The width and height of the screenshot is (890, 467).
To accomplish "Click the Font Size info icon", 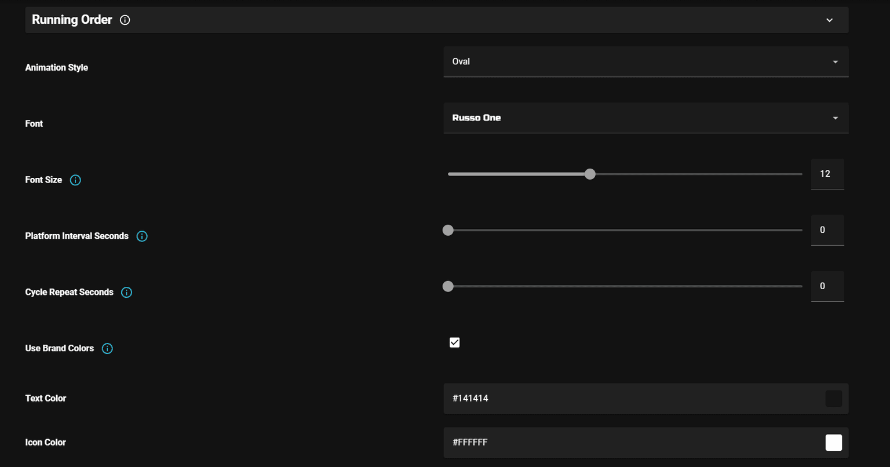I will (x=75, y=180).
